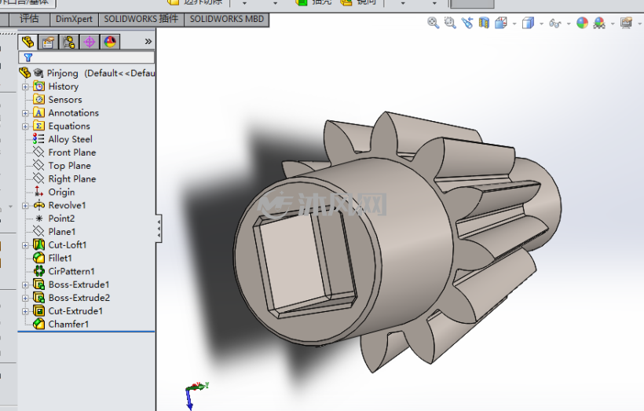Open the View Orientation tool
Screen dimensions: 644x411
[501, 23]
